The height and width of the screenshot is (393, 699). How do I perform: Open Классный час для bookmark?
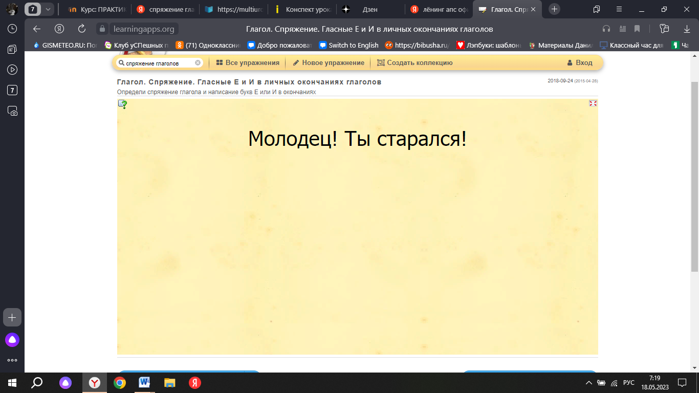(x=631, y=45)
